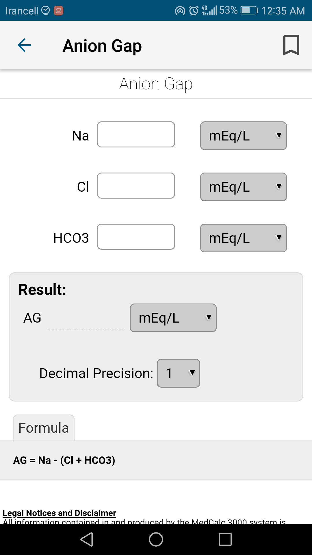The height and width of the screenshot is (555, 312).
Task: Open the Na unit dropdown
Action: (x=244, y=136)
